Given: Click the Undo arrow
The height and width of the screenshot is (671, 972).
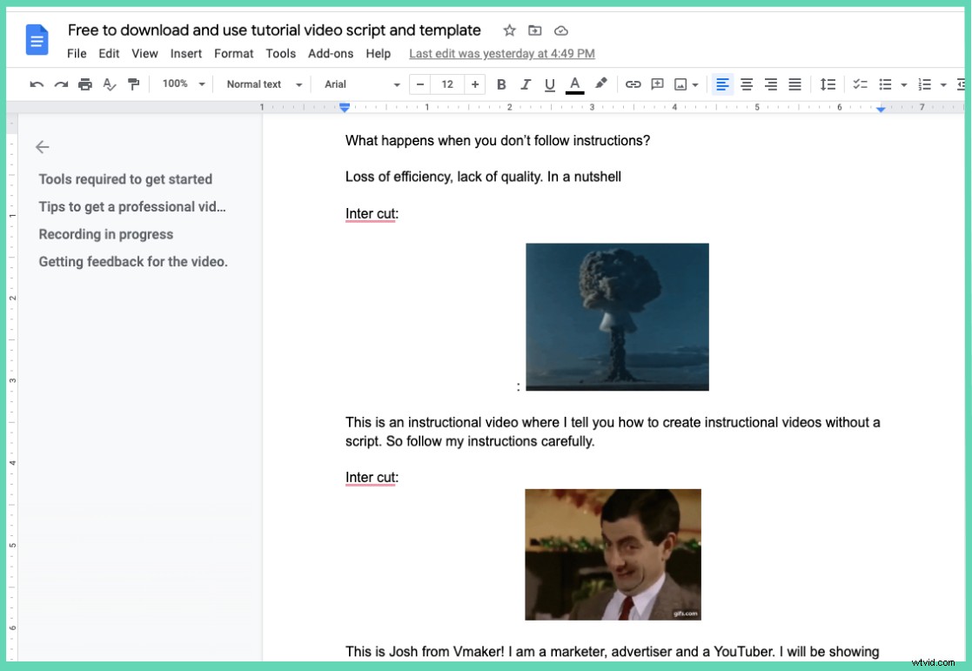Looking at the screenshot, I should [x=36, y=84].
